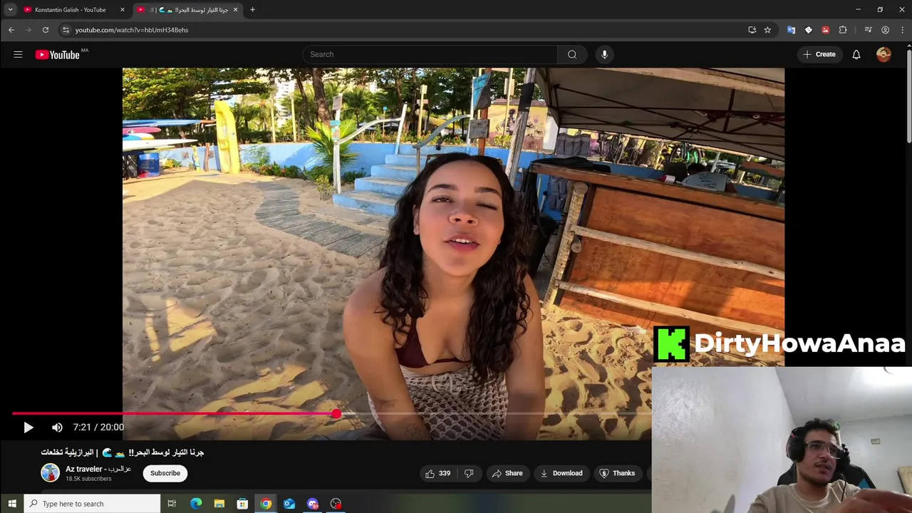912x513 pixels.
Task: Open the Chrome three-dot menu
Action: (x=902, y=30)
